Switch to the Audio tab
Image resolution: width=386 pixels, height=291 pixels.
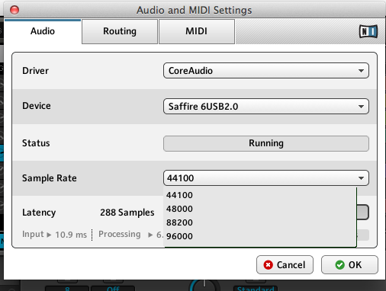point(43,31)
